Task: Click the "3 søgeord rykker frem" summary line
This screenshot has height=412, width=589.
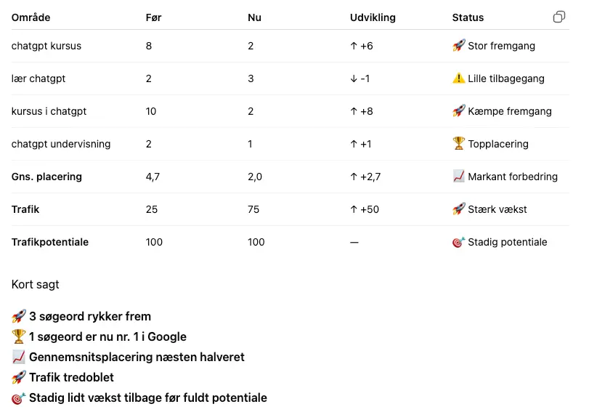Action: coord(90,316)
